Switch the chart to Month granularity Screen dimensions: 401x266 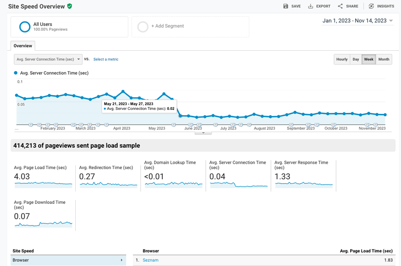point(384,59)
